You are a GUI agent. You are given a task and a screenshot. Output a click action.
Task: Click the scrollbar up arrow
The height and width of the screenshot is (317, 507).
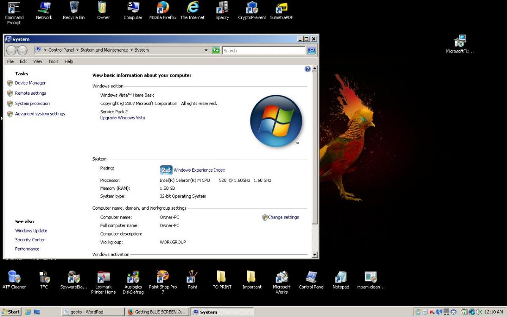pyautogui.click(x=314, y=68)
